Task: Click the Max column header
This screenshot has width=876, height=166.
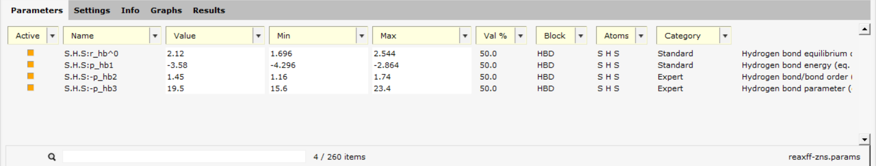Action: (416, 36)
